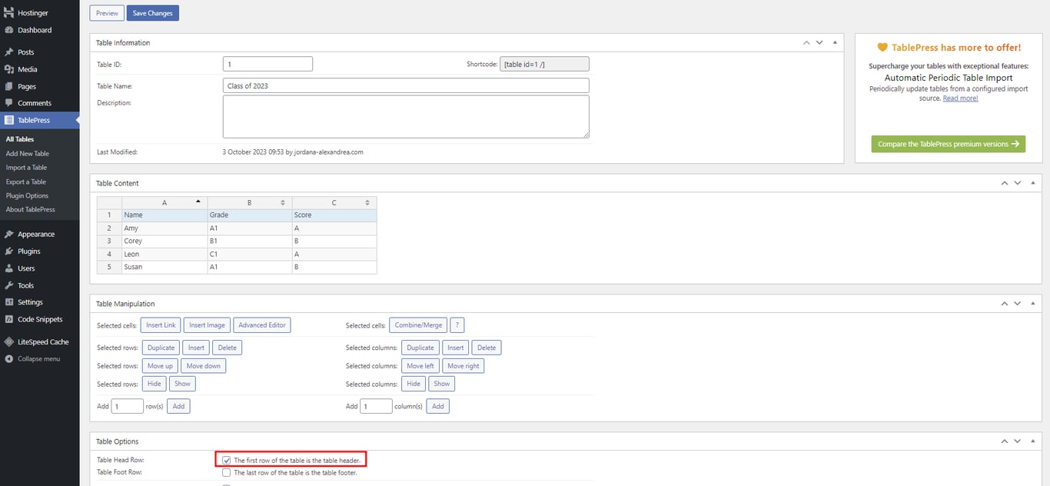Focus the Table Name input field
The image size is (1050, 486).
[406, 86]
